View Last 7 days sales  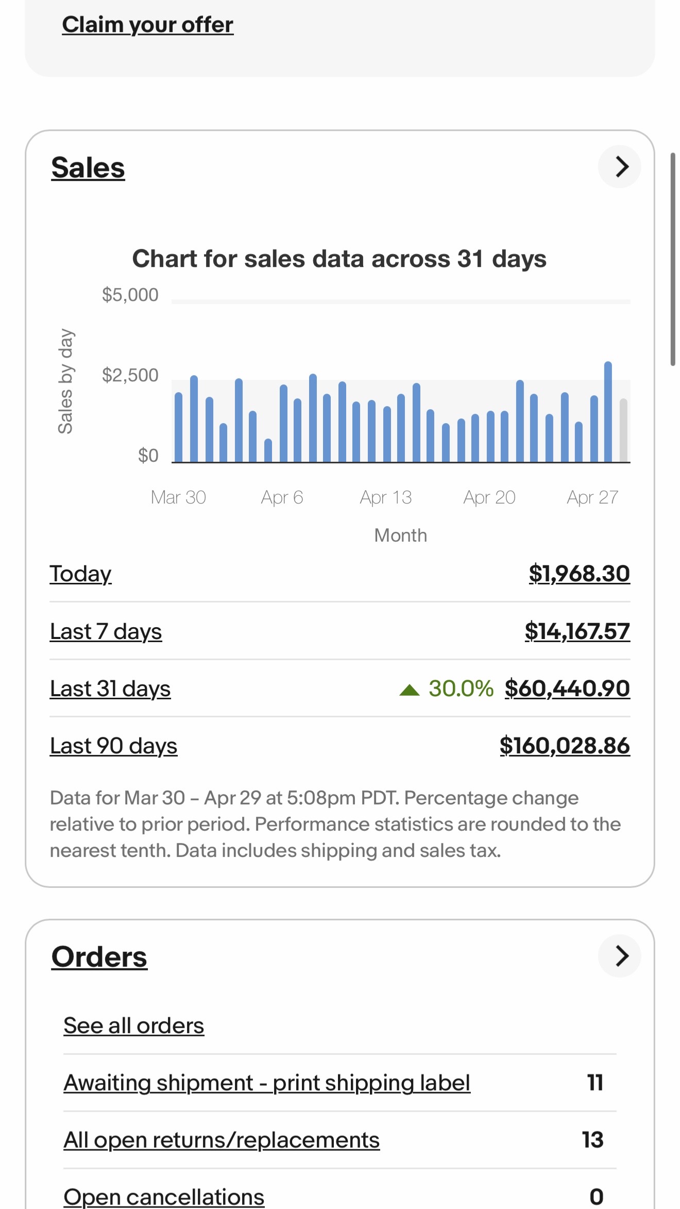(x=106, y=631)
